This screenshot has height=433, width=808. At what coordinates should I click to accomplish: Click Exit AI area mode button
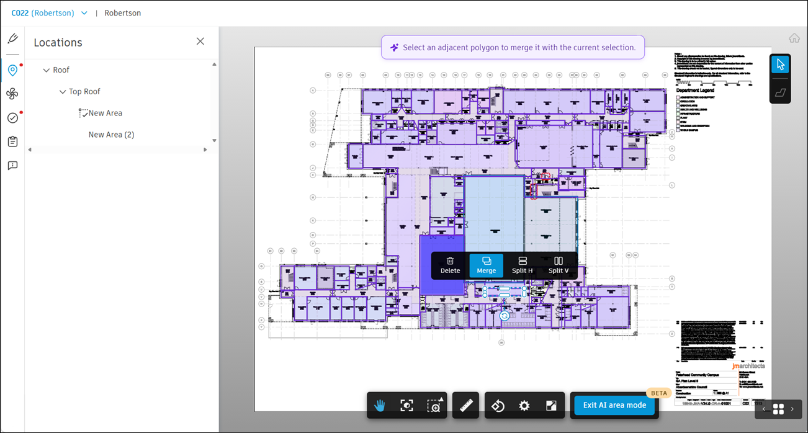(x=614, y=405)
